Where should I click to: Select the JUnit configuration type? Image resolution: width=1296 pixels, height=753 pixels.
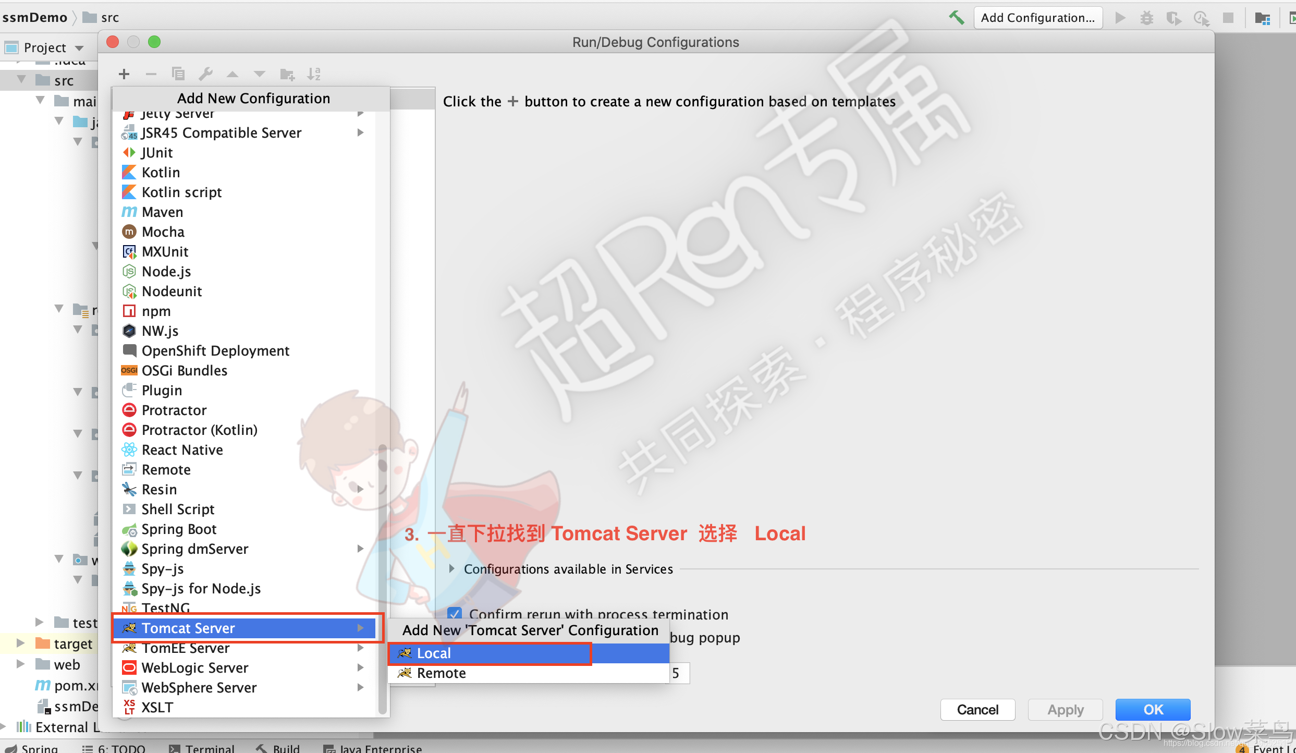pos(243,152)
